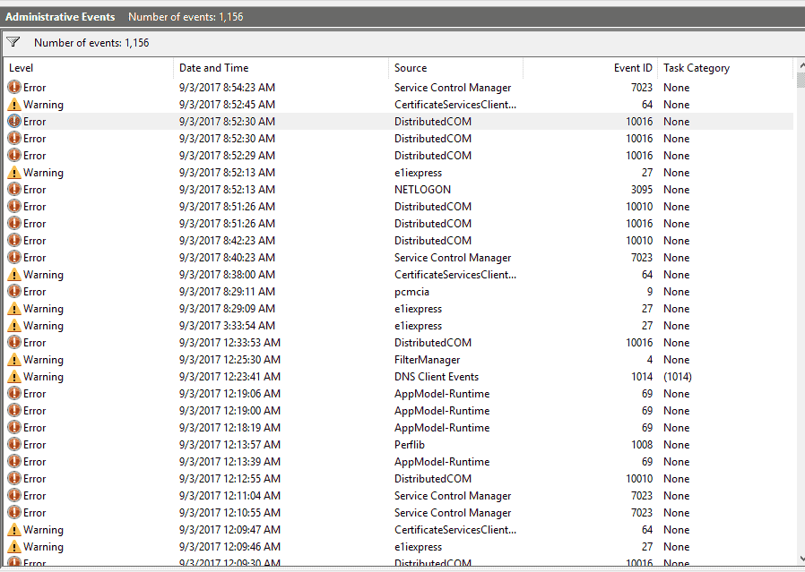805x572 pixels.
Task: Sort by the Date and Time column header
Action: [281, 68]
